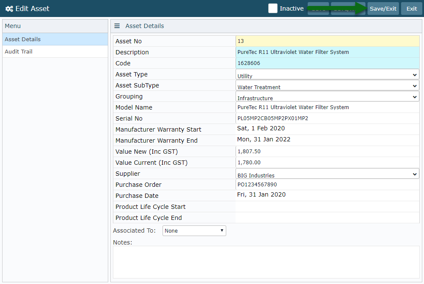Screen dimensions: 424x284
Task: Click the Supplier label text
Action: [x=128, y=174]
